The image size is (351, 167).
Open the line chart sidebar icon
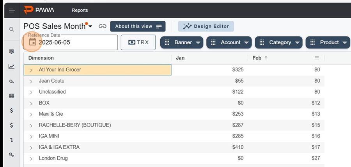(11, 66)
